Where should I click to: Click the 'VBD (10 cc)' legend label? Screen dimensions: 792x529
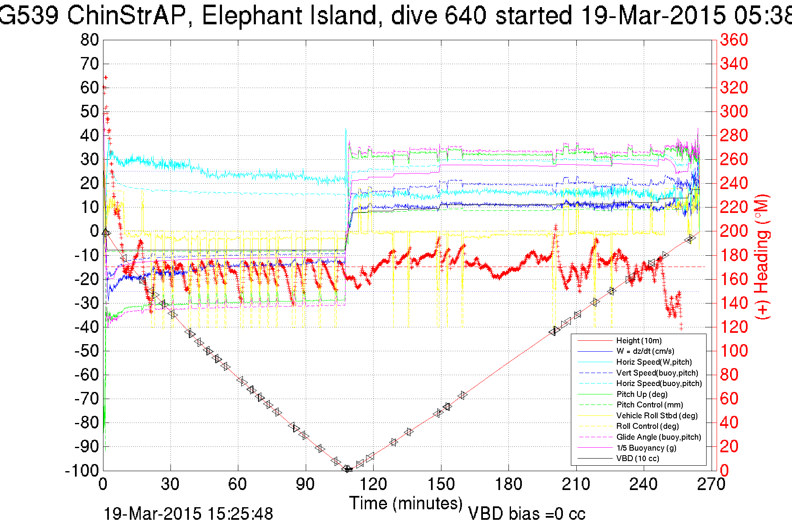point(637,458)
